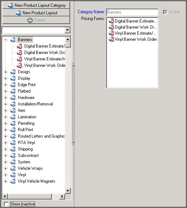The height and width of the screenshot is (208, 187).
Task: Click the Vehicle Wraps category icon
Action: [x=13, y=168]
